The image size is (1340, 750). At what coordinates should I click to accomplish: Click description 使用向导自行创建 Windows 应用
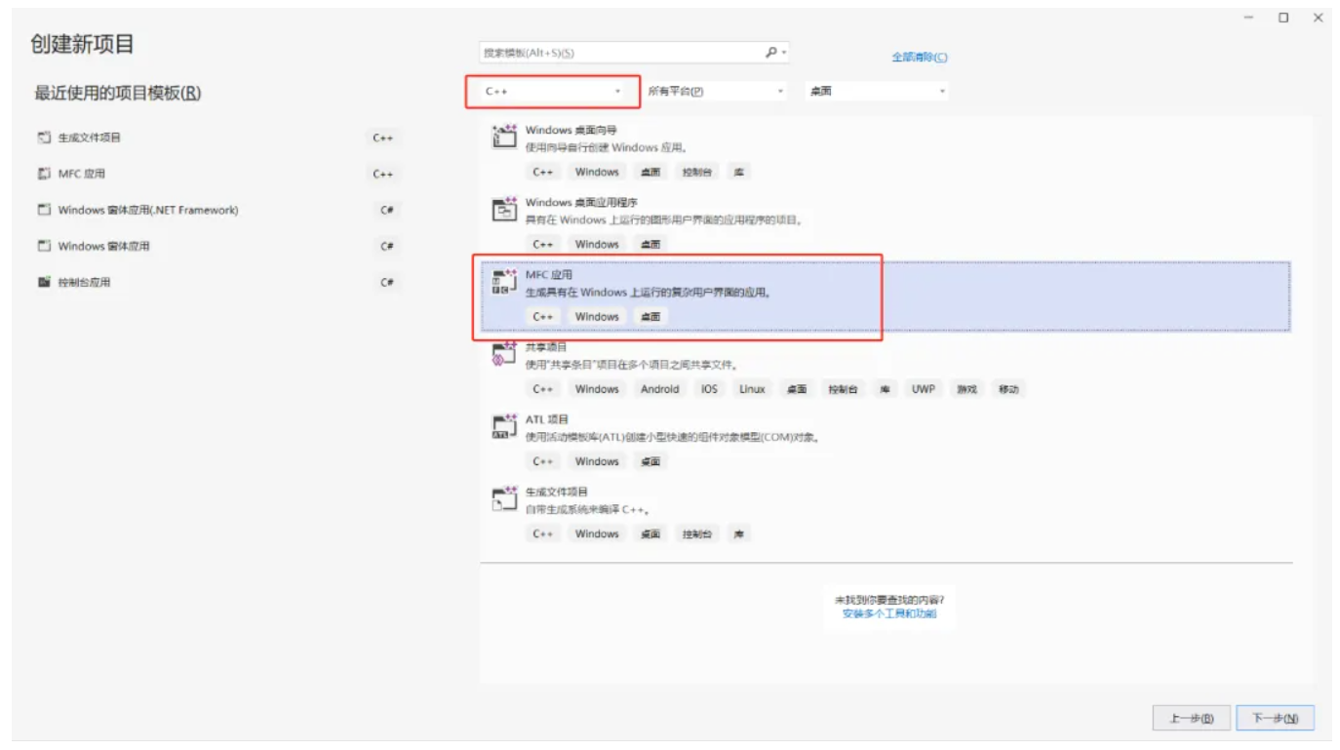coord(607,148)
